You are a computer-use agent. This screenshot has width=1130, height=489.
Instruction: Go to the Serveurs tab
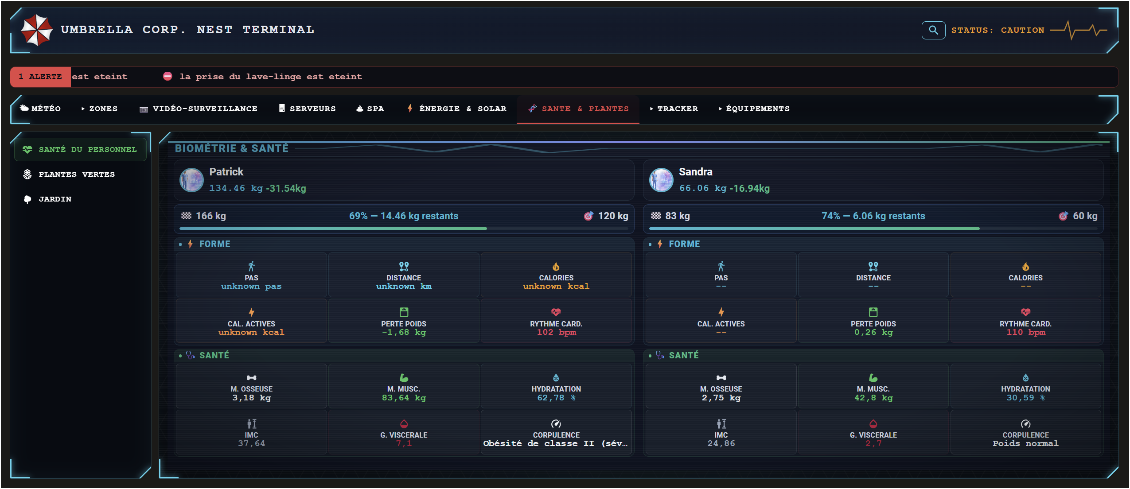tap(307, 109)
